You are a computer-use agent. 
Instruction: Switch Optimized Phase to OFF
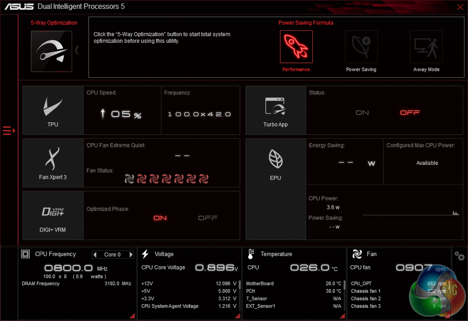208,218
